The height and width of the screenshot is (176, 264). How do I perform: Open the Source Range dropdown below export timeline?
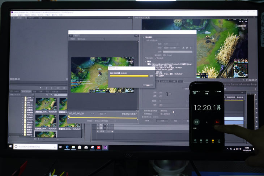click(105, 121)
